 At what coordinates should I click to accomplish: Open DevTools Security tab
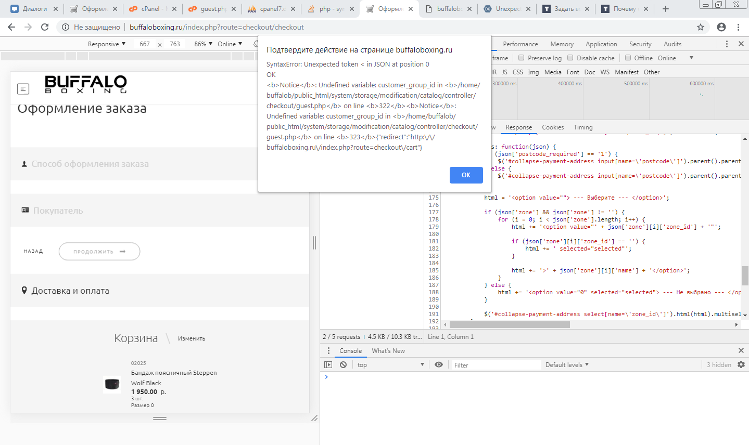tap(640, 44)
